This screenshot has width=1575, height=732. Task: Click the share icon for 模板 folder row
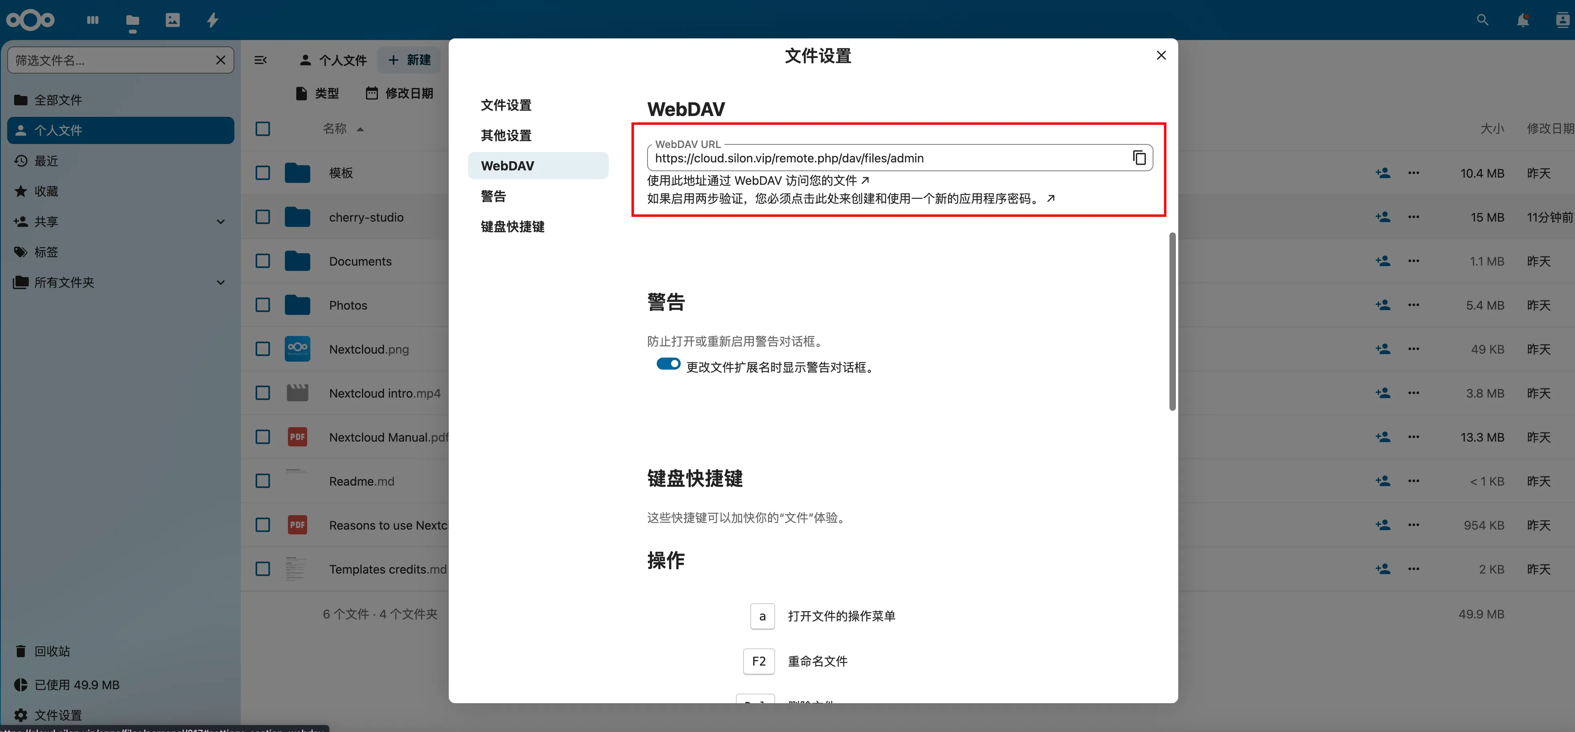point(1383,173)
